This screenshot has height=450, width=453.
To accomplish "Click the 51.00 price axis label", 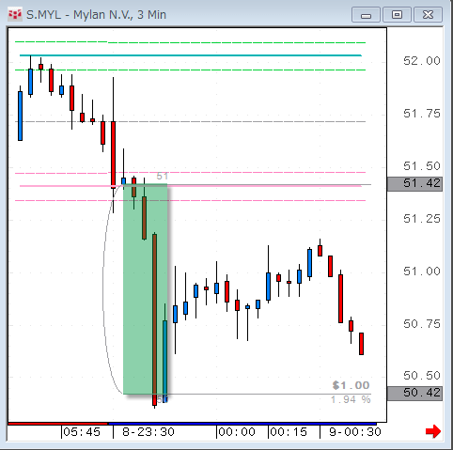I will [422, 272].
